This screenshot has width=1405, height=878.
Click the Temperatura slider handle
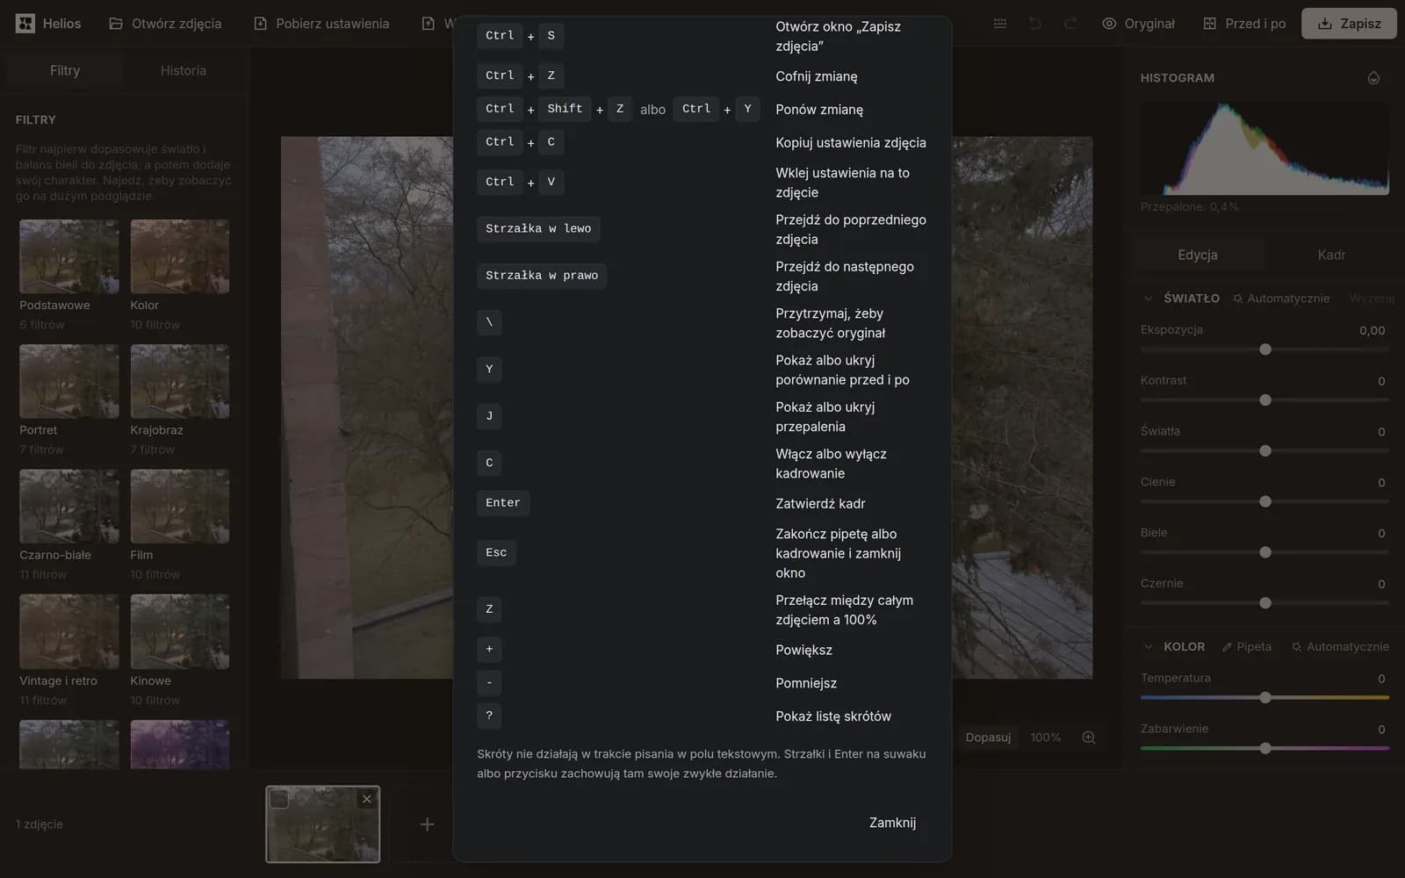click(1265, 698)
